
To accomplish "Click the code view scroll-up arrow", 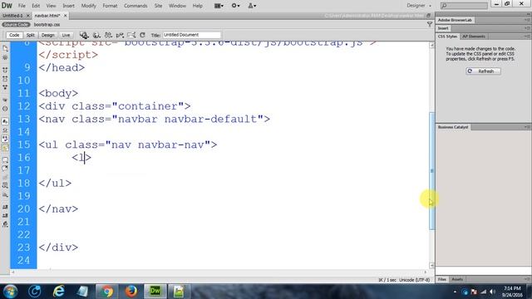I will [x=432, y=46].
